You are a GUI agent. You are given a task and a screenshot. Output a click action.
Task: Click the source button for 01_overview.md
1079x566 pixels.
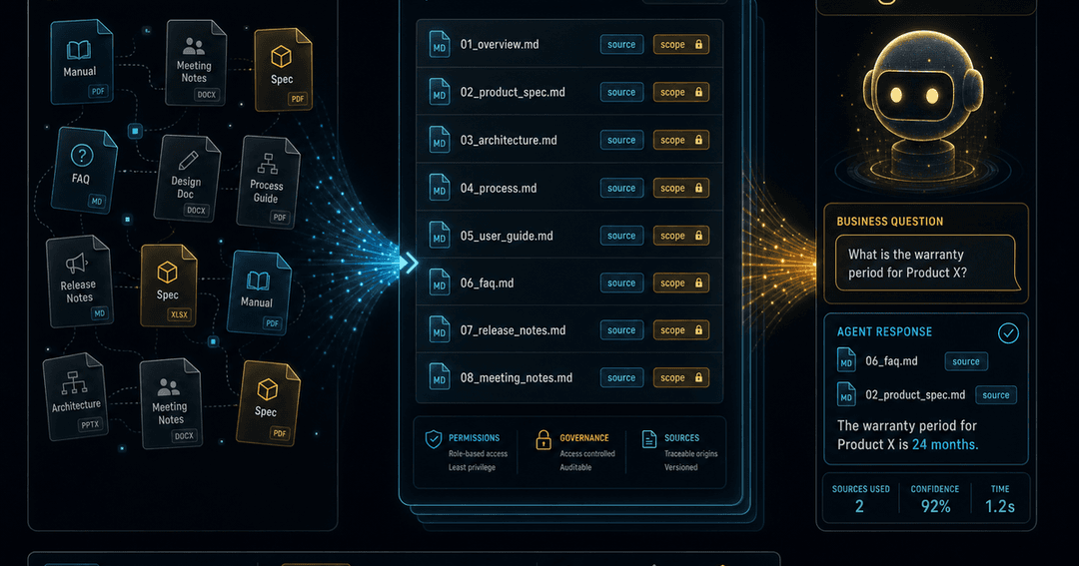click(x=621, y=45)
